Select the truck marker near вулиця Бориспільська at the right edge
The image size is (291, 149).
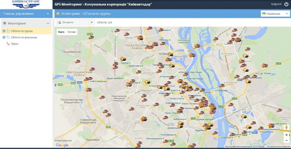pos(279,110)
